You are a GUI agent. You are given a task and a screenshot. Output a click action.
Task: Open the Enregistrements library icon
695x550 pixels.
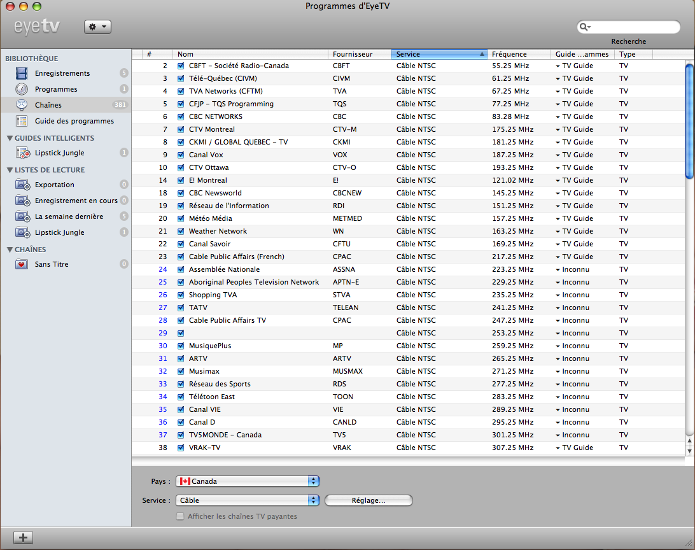click(22, 73)
